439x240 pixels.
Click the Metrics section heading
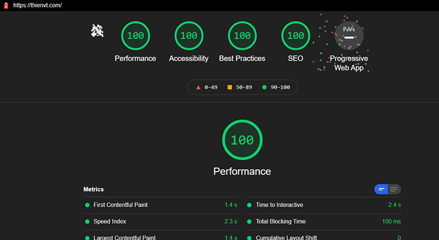(94, 189)
